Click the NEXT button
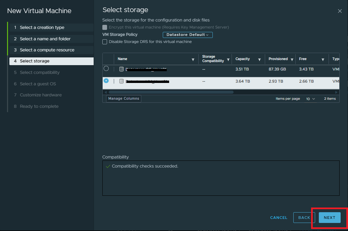The width and height of the screenshot is (348, 231). (x=329, y=218)
